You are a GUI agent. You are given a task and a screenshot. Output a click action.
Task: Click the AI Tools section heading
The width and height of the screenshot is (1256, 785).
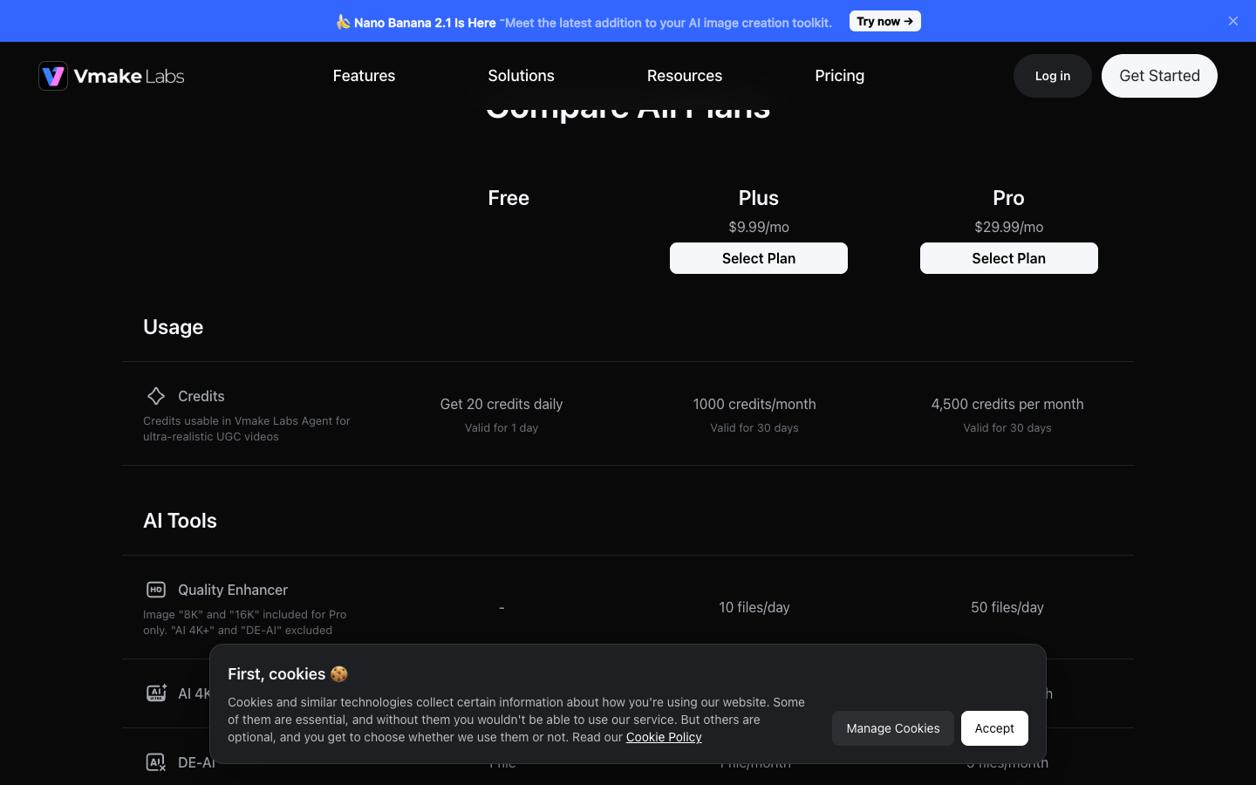[x=180, y=521]
